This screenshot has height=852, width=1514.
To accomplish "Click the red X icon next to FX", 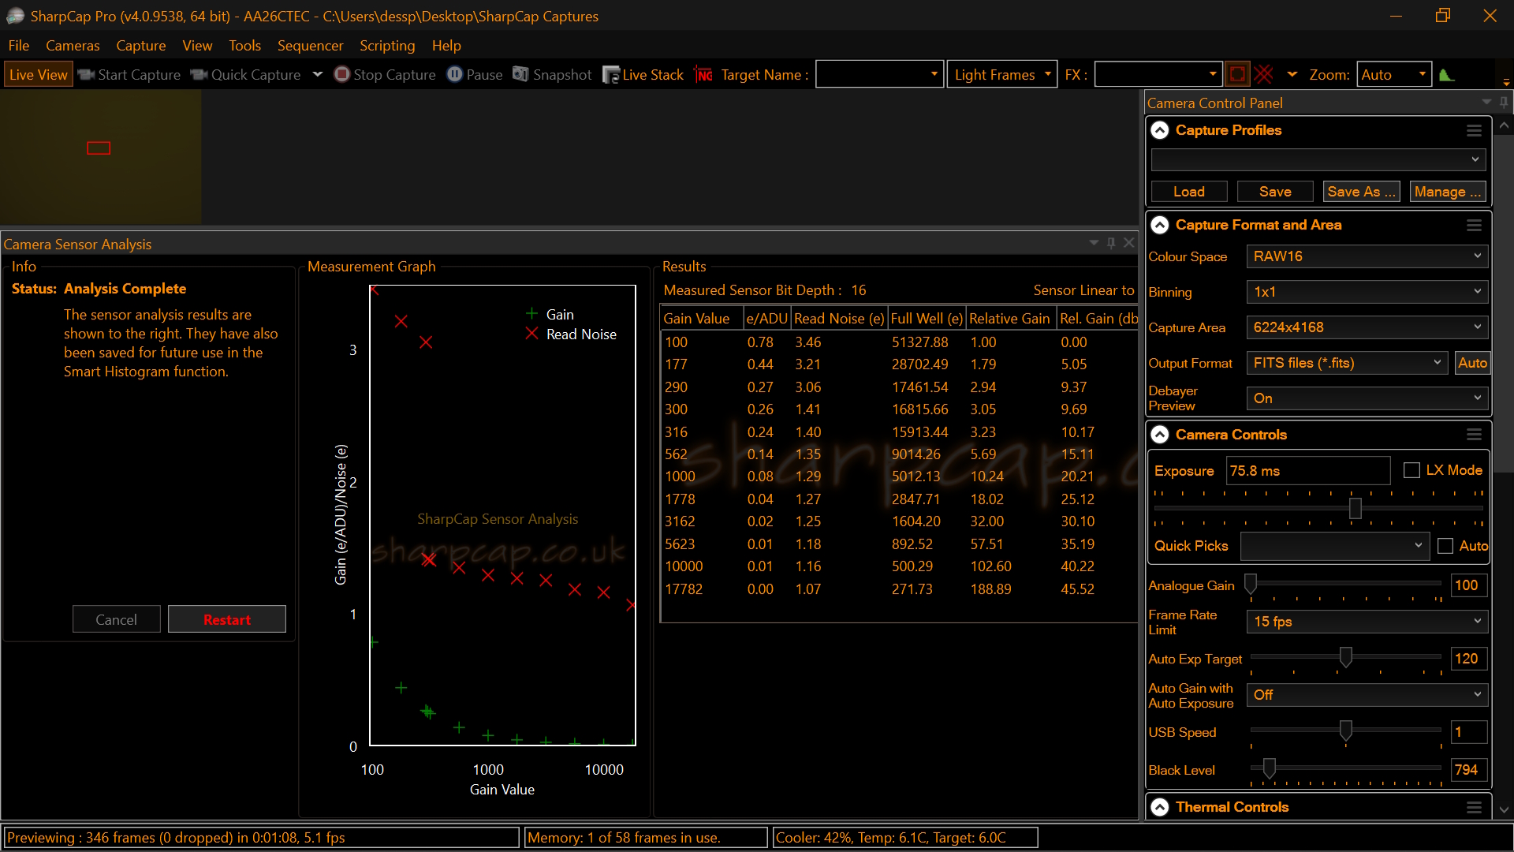I will coord(1262,74).
